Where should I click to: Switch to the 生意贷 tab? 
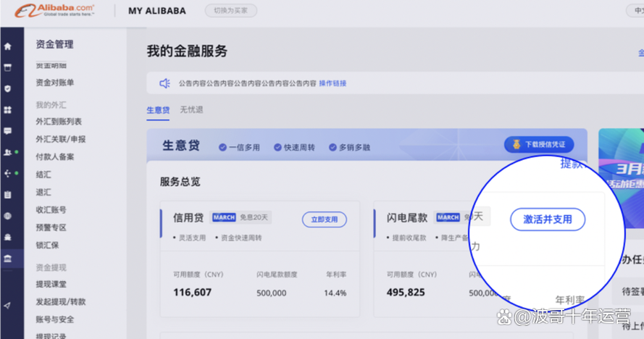tap(158, 110)
